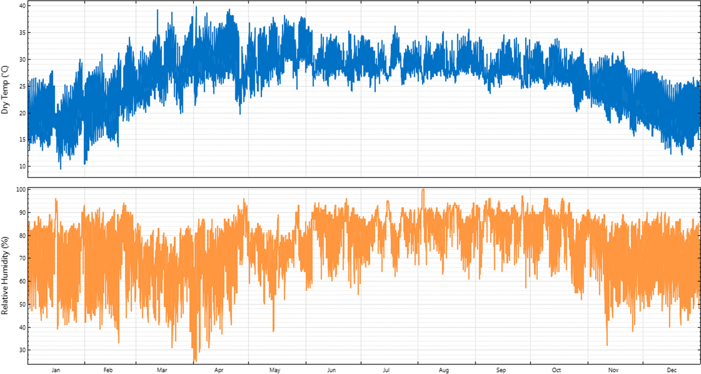Click the Apr month label on the x-axis
701x374 pixels.
coord(219,370)
